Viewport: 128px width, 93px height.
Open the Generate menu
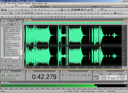pyautogui.click(x=21, y=4)
